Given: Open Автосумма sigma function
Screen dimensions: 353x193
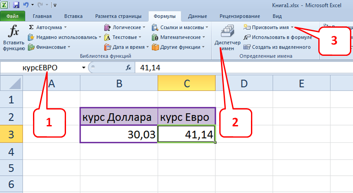Looking at the screenshot, I should click(x=45, y=27).
